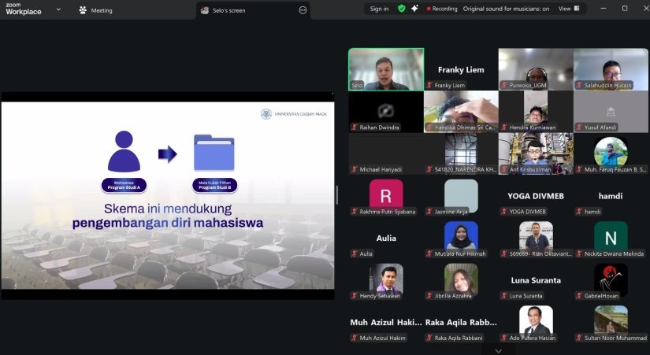Click the shared slide about pengembangan diri mahasiswa
This screenshot has height=355, width=650.
point(168,195)
